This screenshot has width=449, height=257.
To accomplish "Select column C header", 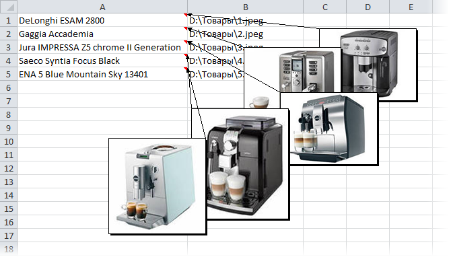I will click(324, 7).
